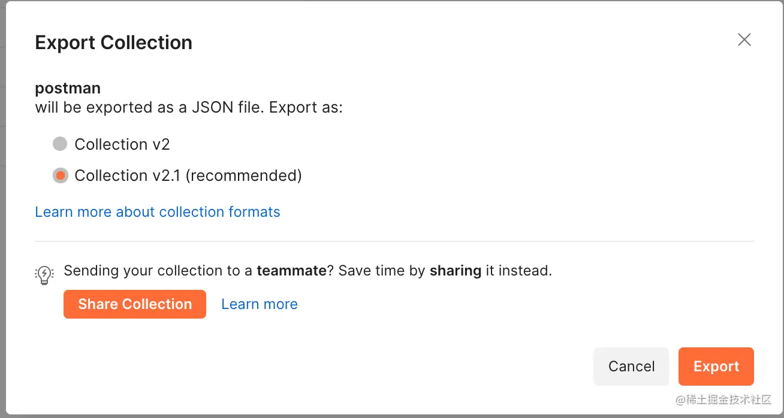Cancel the export dialog
The image size is (784, 418).
631,366
